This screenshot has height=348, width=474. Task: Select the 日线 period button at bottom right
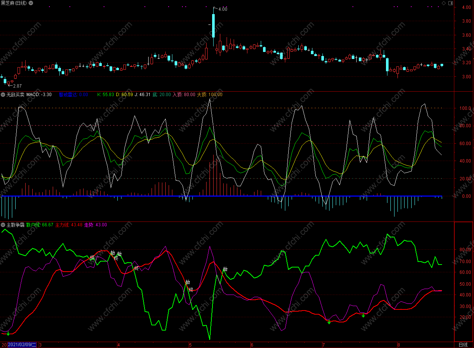coord(463,345)
